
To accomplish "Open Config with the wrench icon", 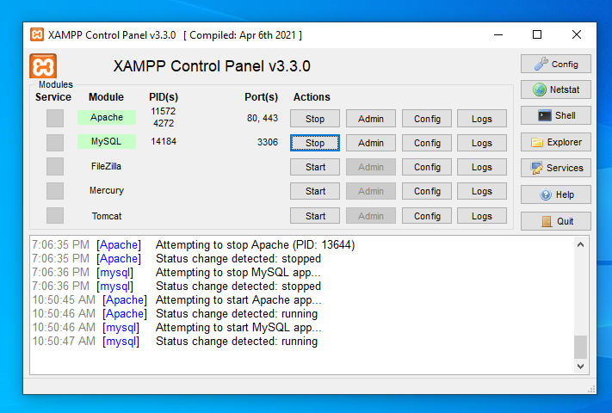I will pyautogui.click(x=555, y=64).
